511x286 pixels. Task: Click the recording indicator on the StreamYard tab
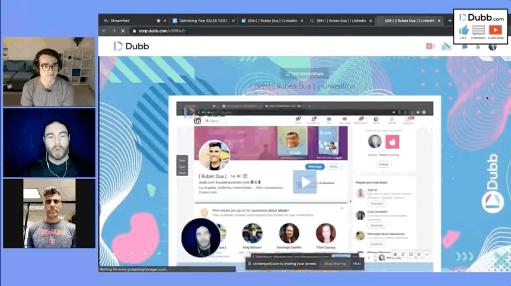158,21
